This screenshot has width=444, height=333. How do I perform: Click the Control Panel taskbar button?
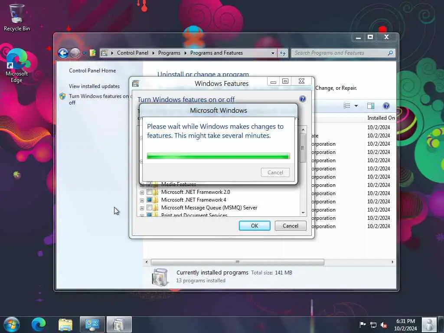92,324
